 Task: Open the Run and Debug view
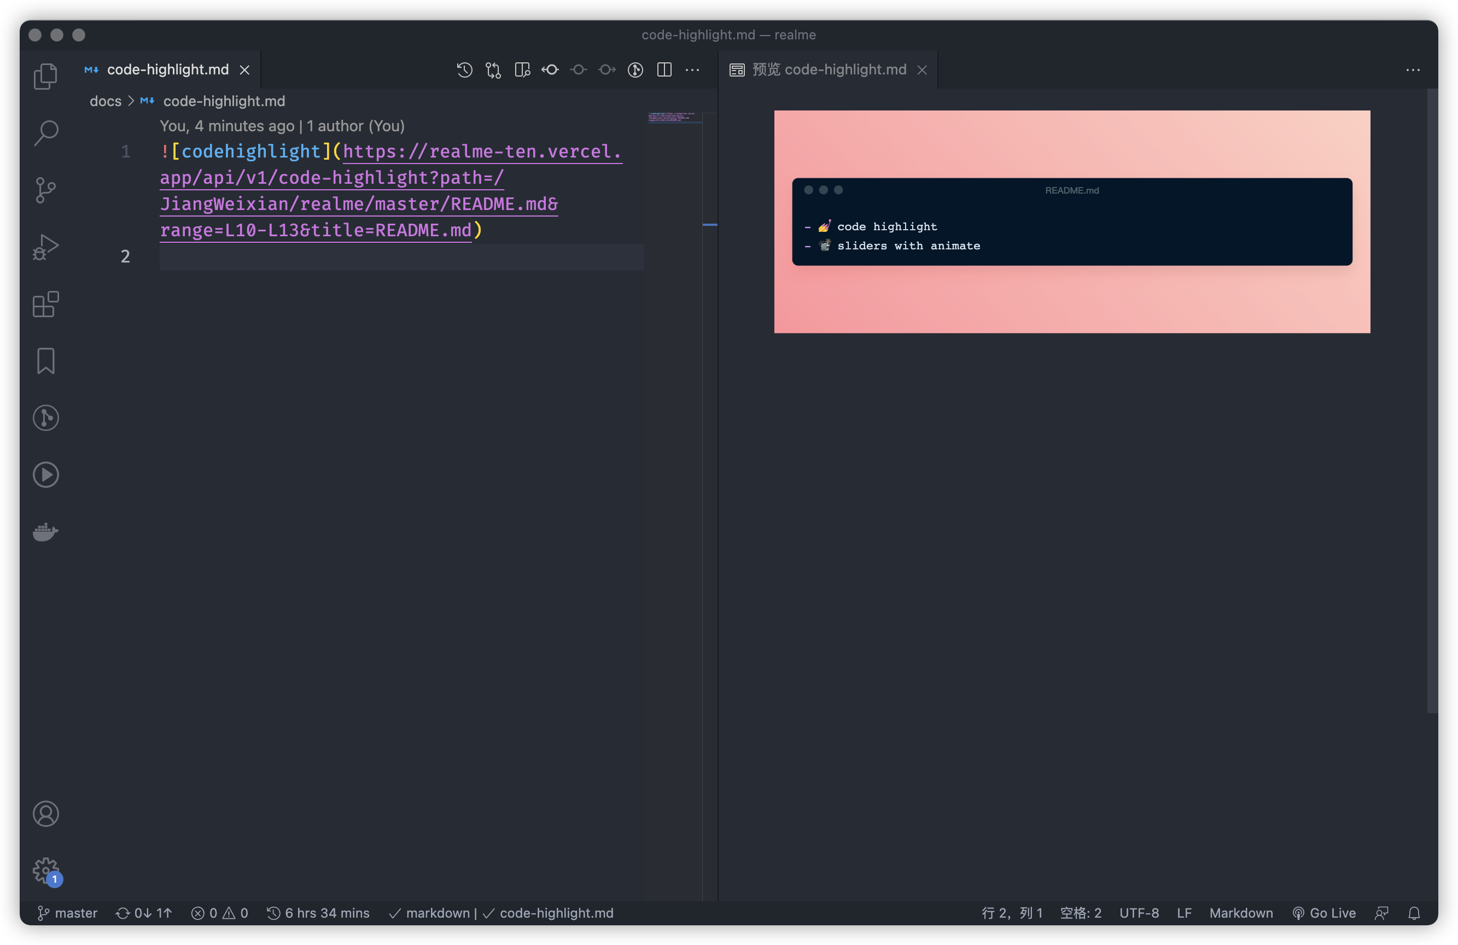tap(45, 247)
